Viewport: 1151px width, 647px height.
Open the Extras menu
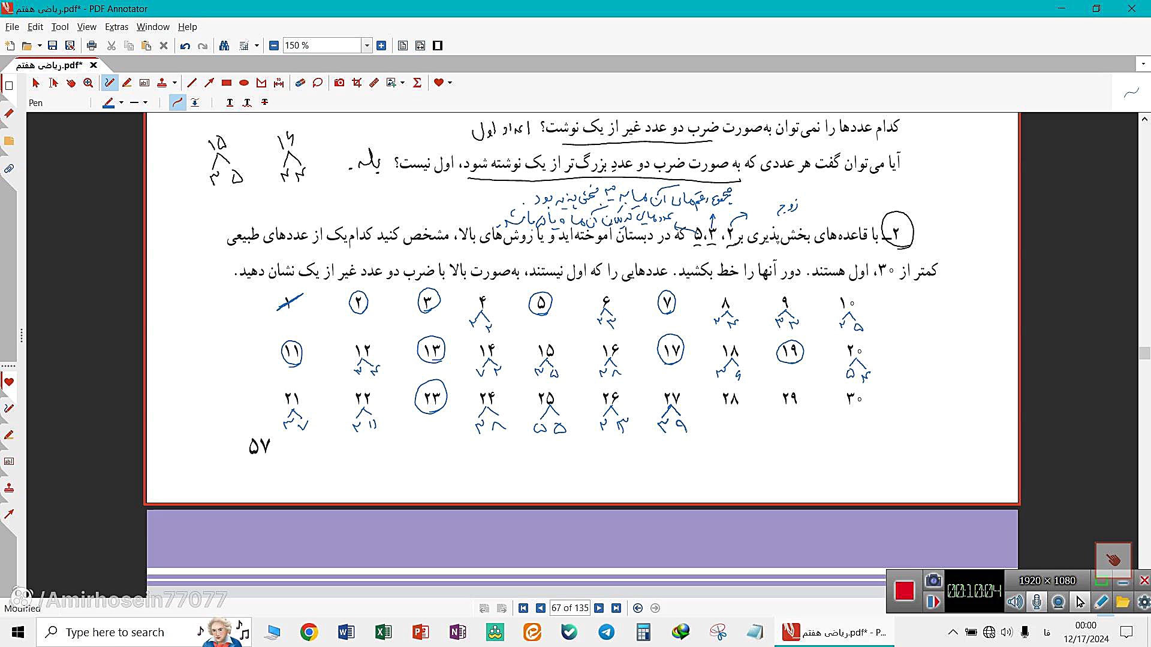pos(116,27)
